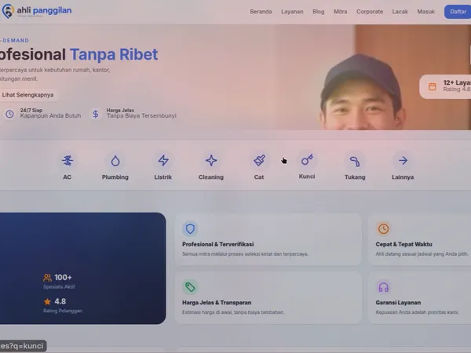This screenshot has height=353, width=471.
Task: Open the Lacak menu item
Action: click(400, 12)
